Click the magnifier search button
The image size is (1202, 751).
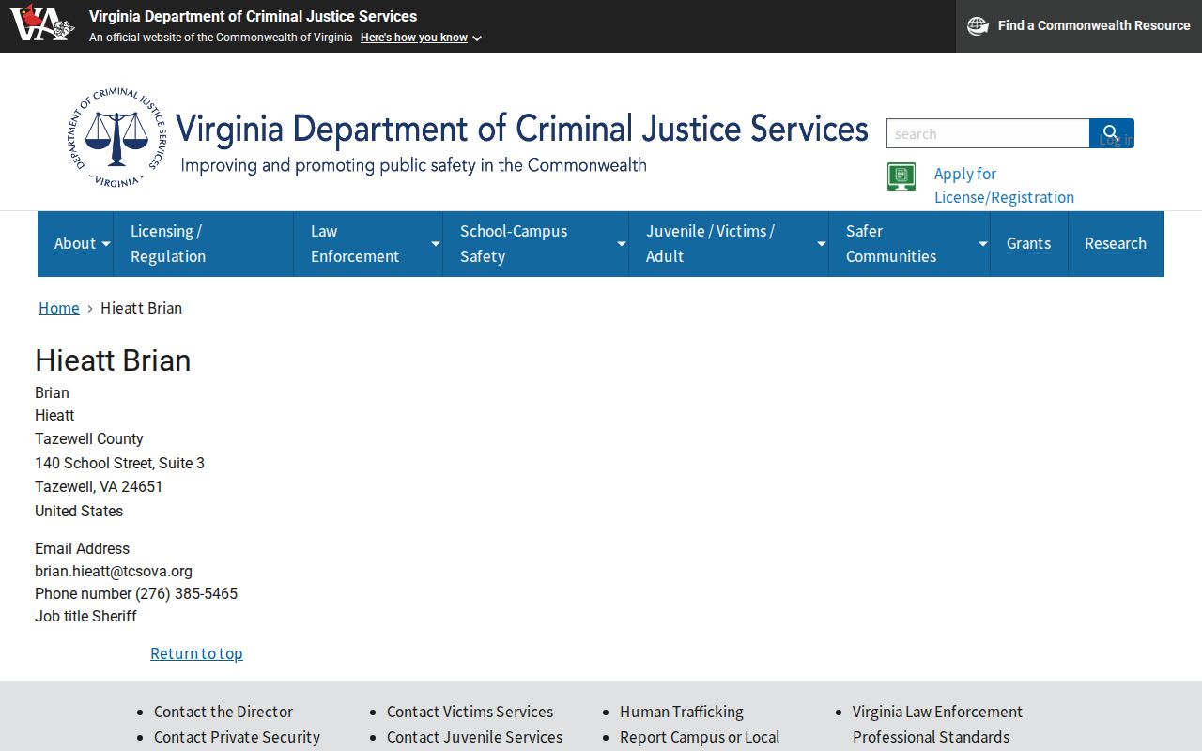(x=1111, y=133)
